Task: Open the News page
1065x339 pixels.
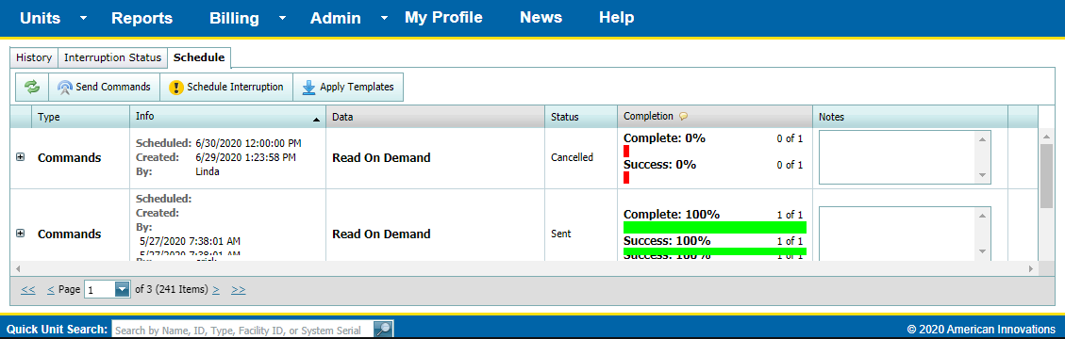Action: point(541,18)
